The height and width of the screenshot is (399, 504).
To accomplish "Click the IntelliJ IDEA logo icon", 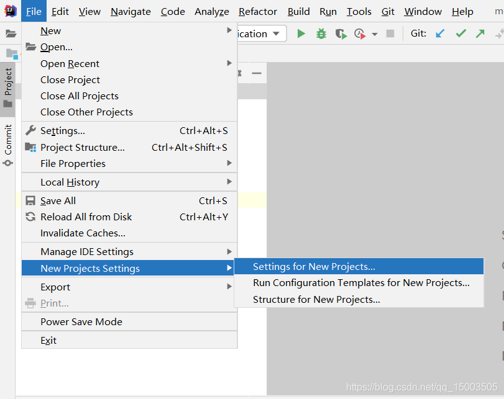I will [x=11, y=11].
